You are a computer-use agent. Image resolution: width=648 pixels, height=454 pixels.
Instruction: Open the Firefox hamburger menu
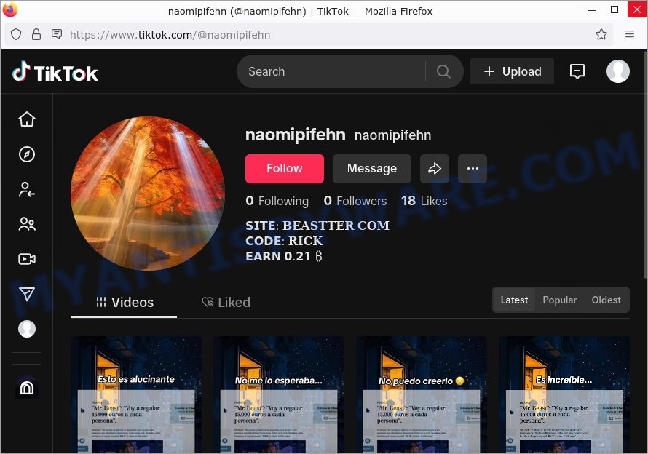(629, 34)
